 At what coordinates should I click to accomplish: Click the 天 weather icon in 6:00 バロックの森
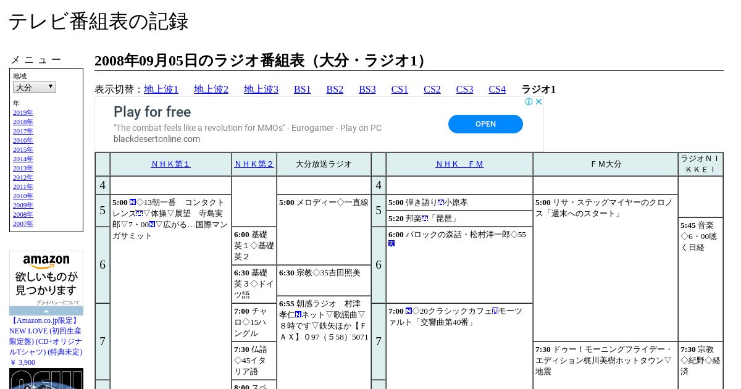click(391, 243)
